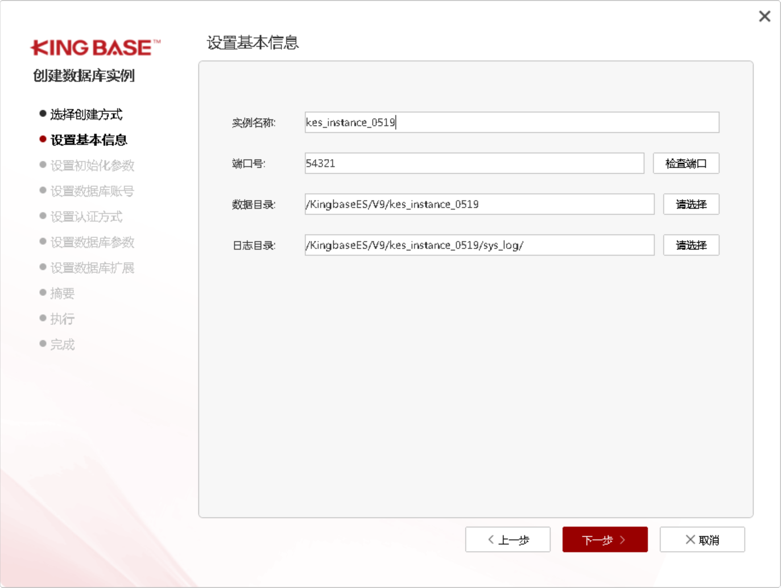Select the 设置数据库扩展 step
Image resolution: width=781 pixels, height=588 pixels.
pos(86,268)
